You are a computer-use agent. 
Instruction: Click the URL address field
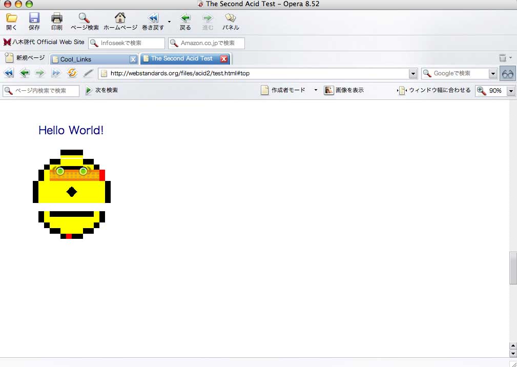[258, 73]
